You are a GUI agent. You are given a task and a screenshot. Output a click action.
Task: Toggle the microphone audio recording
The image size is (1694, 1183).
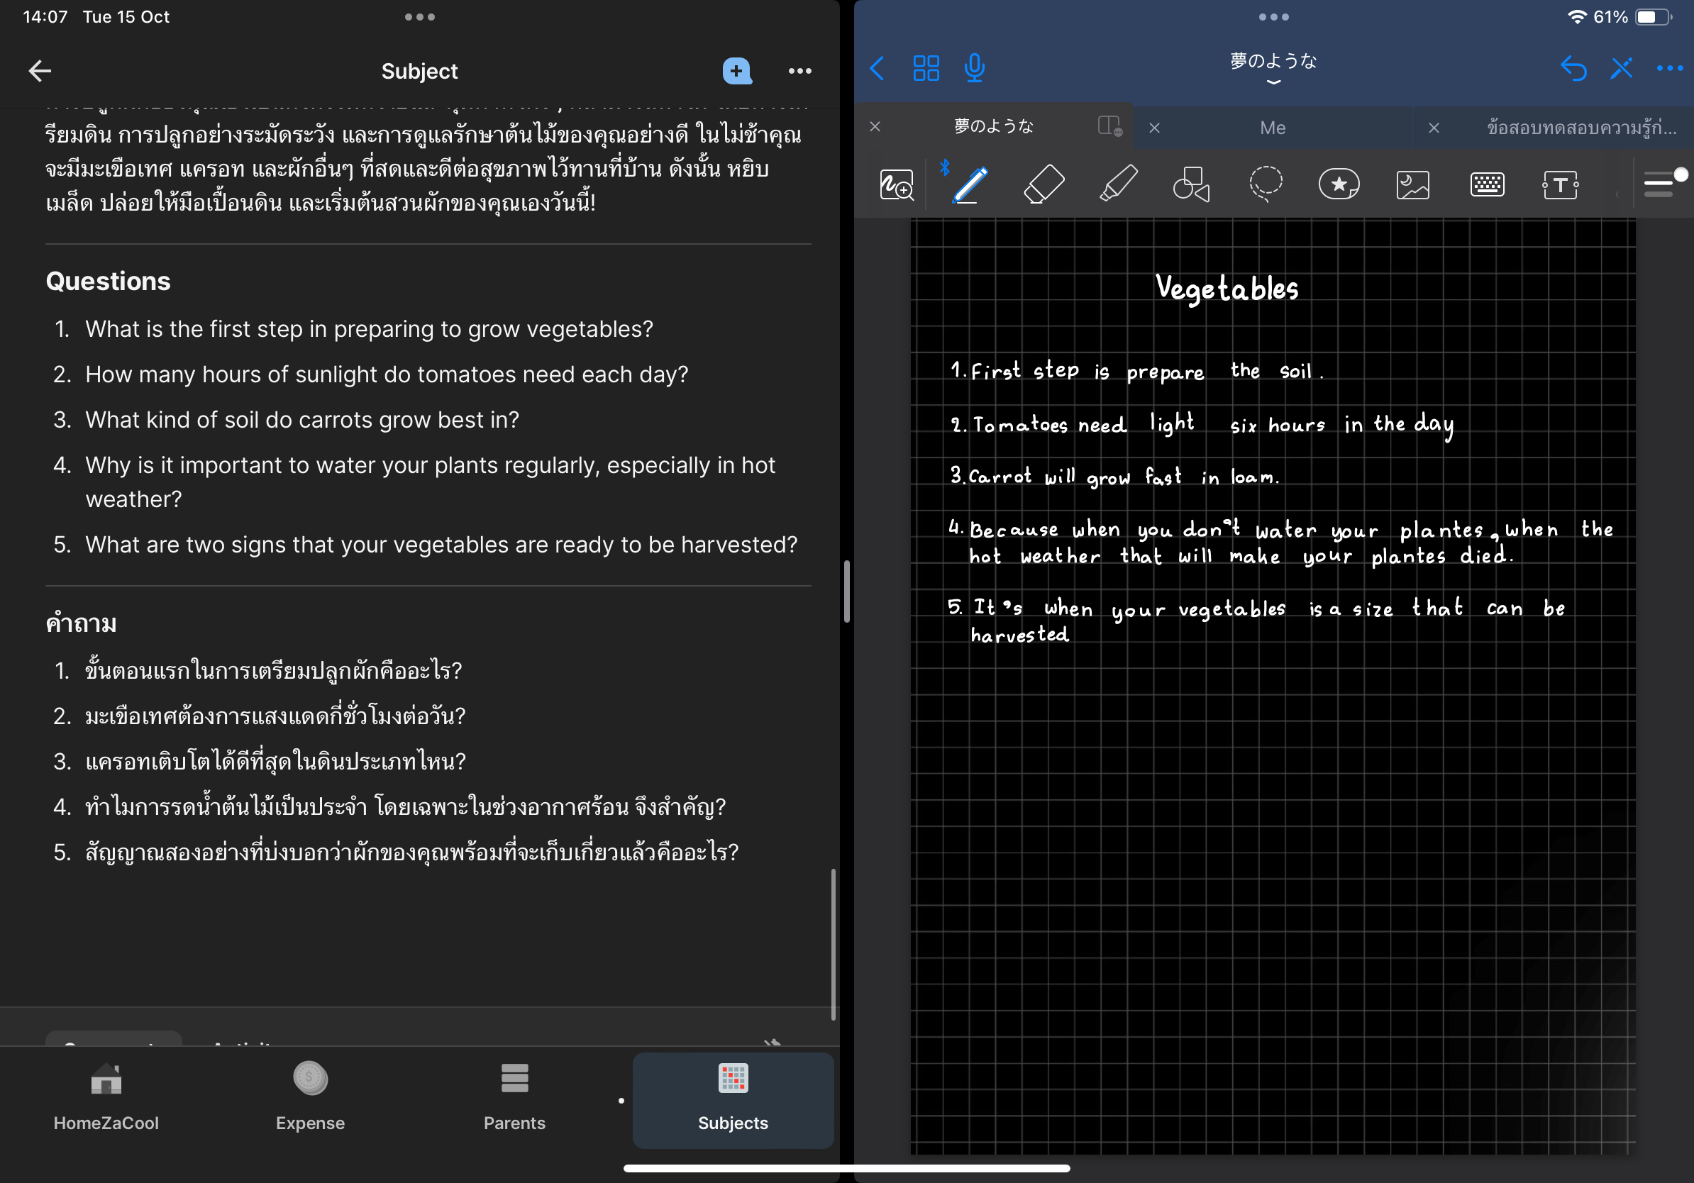tap(974, 69)
